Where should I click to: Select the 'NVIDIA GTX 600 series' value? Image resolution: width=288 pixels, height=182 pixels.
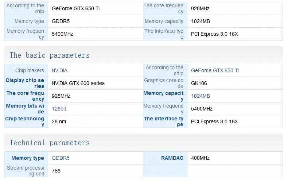78,83
